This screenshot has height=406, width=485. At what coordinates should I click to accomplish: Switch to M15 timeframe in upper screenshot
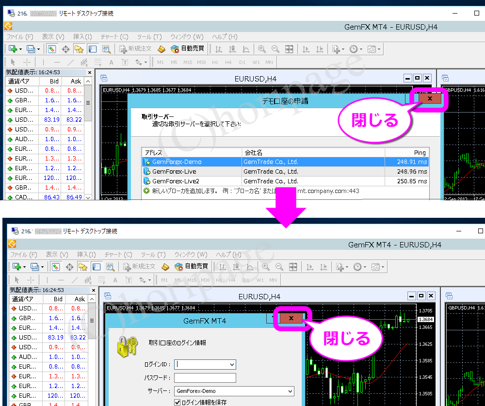[x=188, y=62]
